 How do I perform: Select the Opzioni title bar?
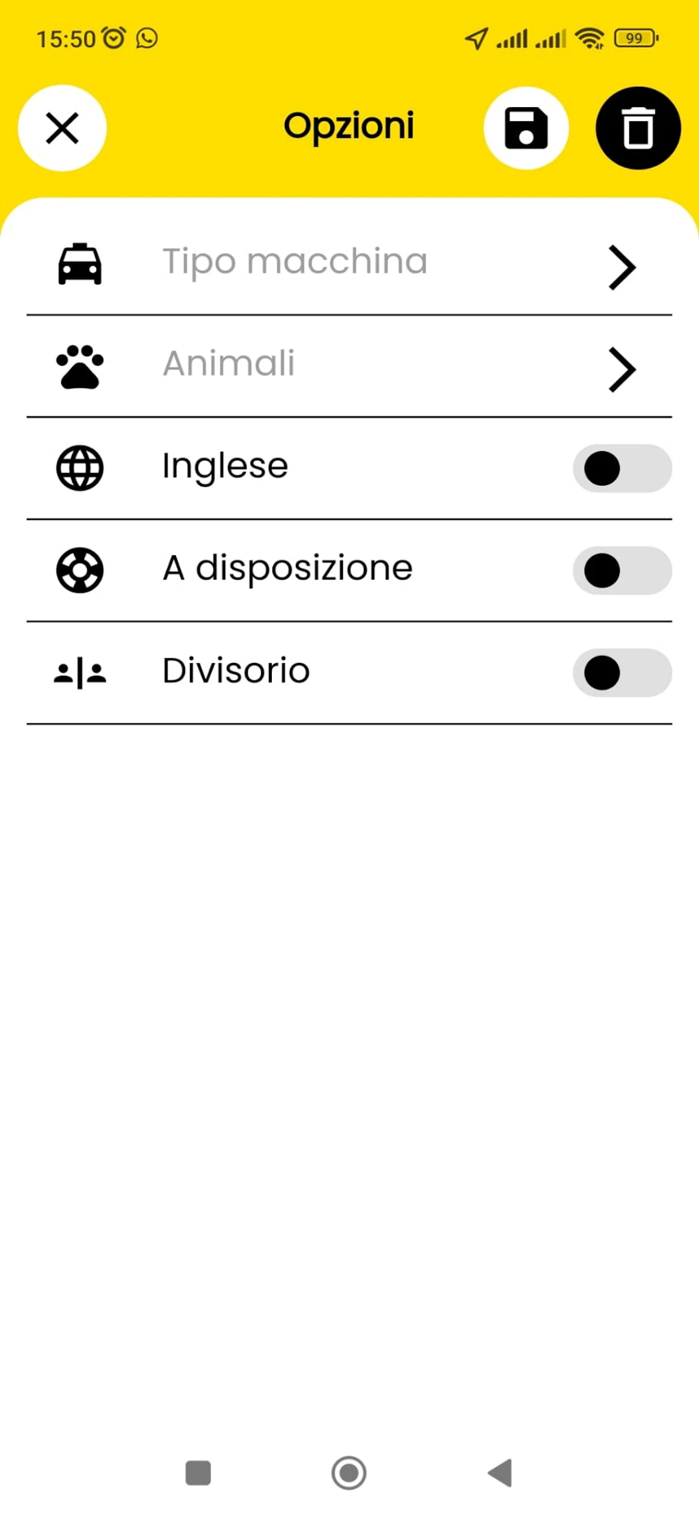[x=349, y=125]
